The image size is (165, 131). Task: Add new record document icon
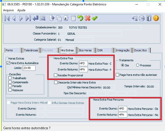click(52, 18)
